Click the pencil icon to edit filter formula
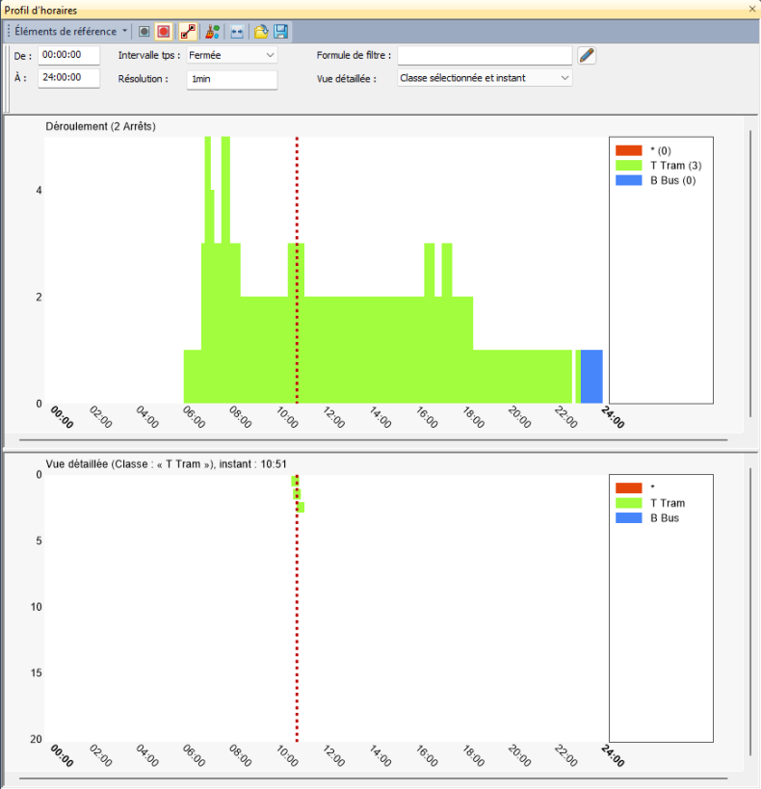The height and width of the screenshot is (789, 761). pyautogui.click(x=587, y=56)
